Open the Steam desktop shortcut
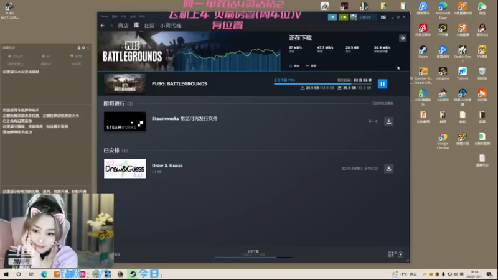Viewport: 498px width, 280px height. coord(423,52)
